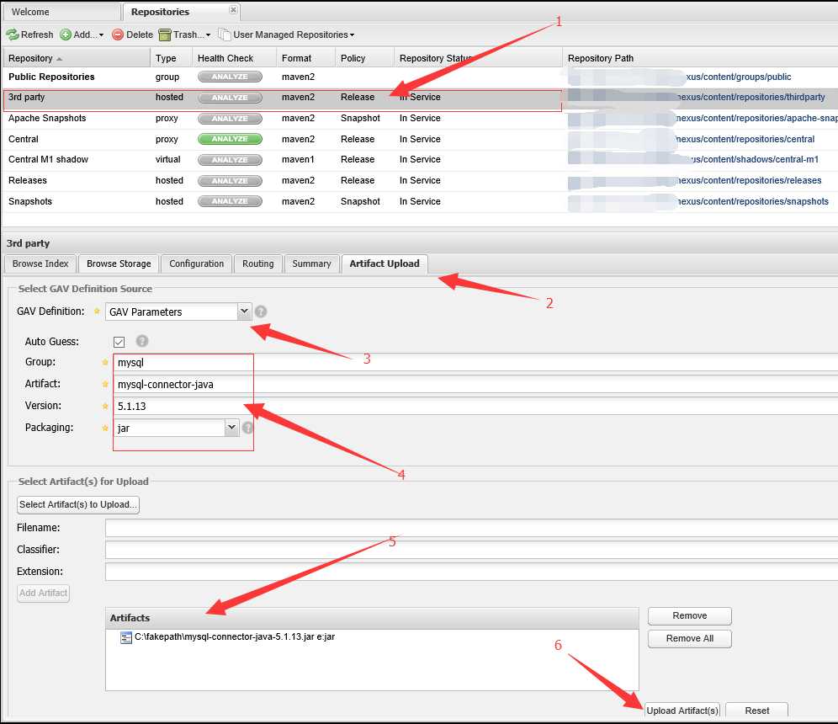Click the Artifact input field

[x=475, y=384]
